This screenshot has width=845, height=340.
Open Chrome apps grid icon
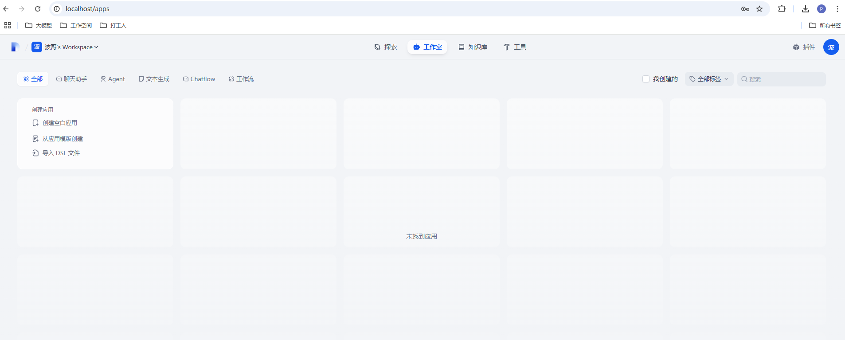click(8, 25)
